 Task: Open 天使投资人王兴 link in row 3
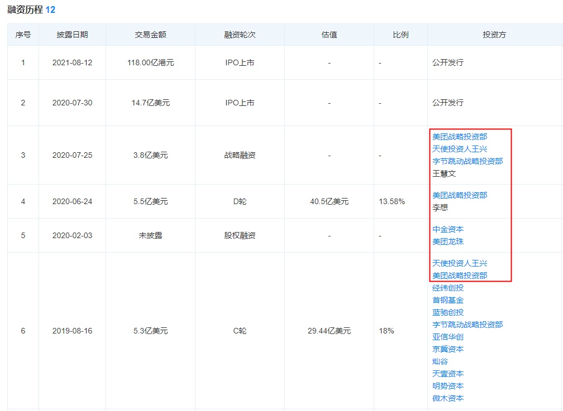pyautogui.click(x=460, y=149)
